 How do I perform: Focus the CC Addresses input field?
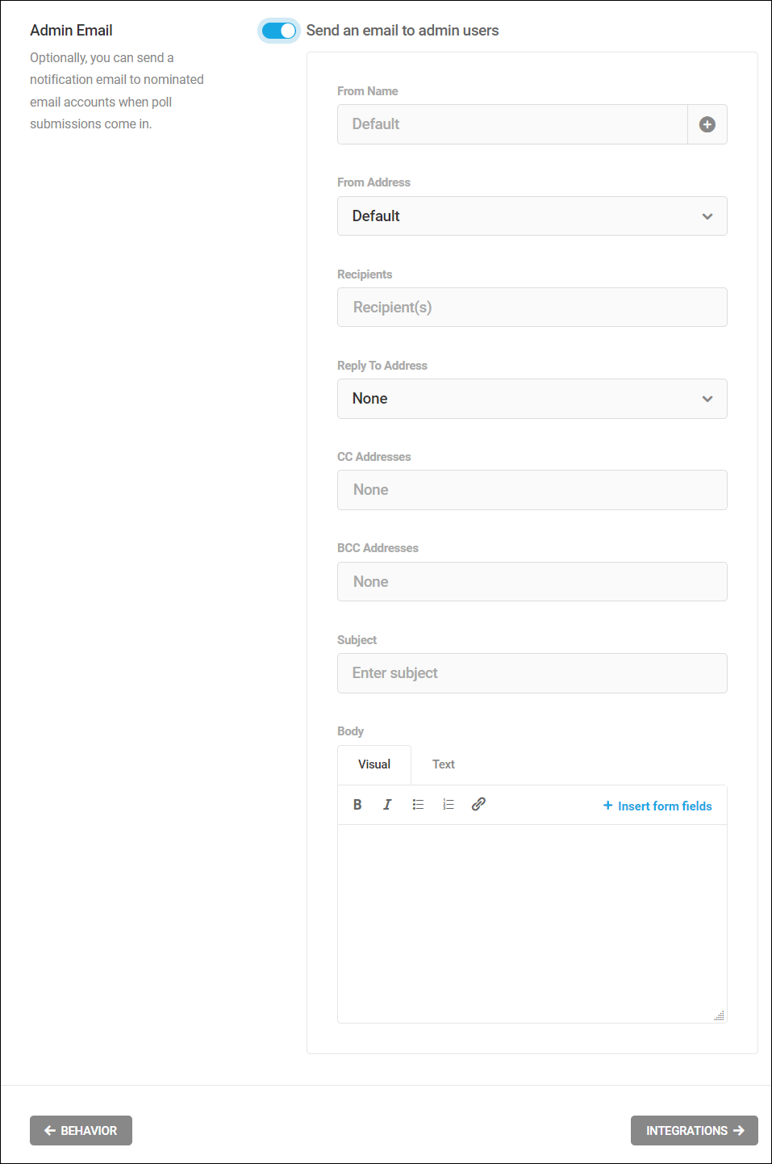pyautogui.click(x=532, y=490)
